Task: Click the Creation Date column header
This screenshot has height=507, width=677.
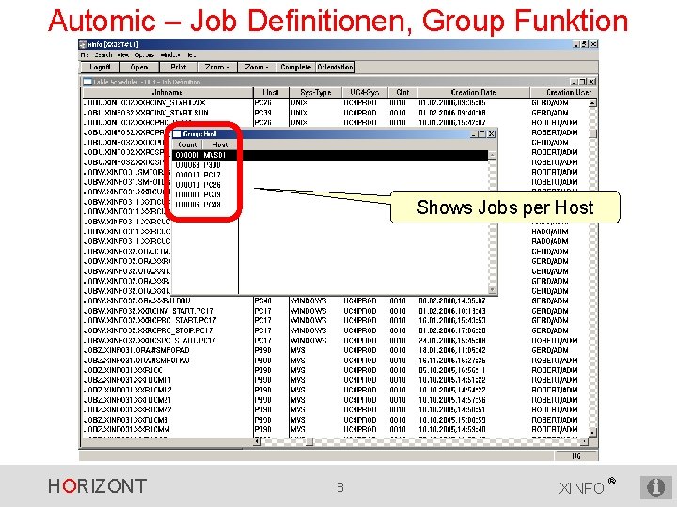Action: pyautogui.click(x=473, y=92)
